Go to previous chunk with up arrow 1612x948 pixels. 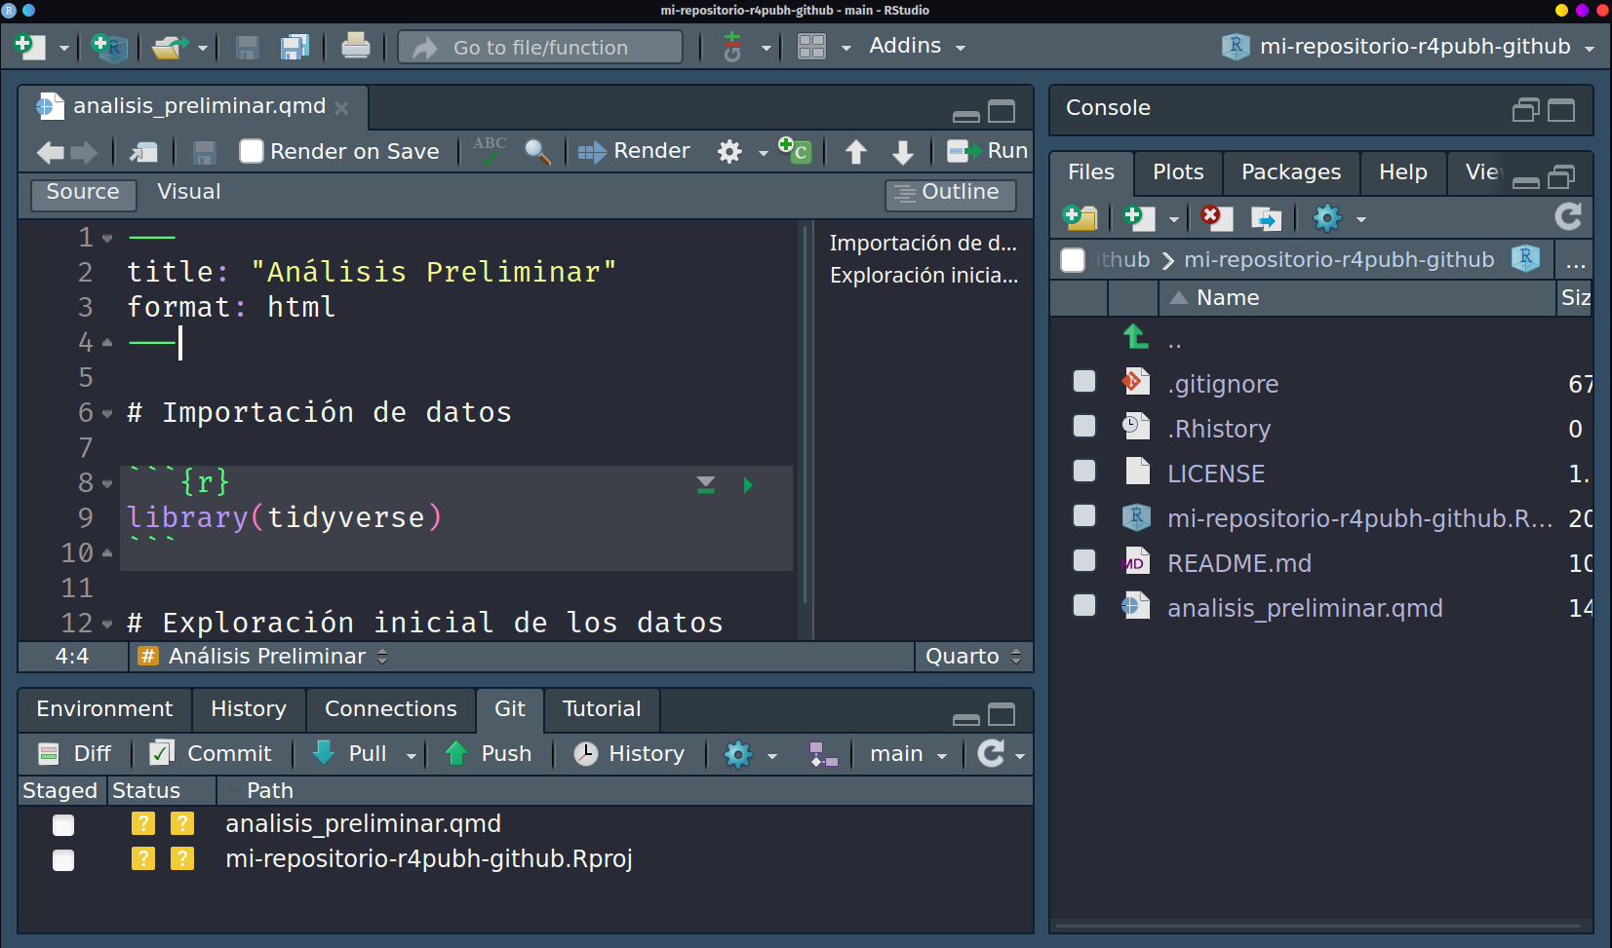(x=855, y=152)
